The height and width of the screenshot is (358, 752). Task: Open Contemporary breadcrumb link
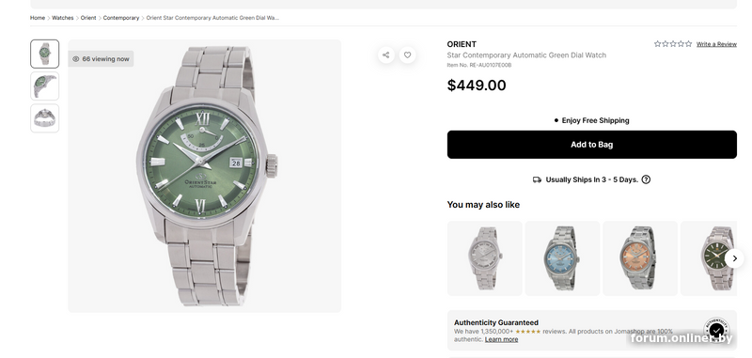pyautogui.click(x=121, y=18)
